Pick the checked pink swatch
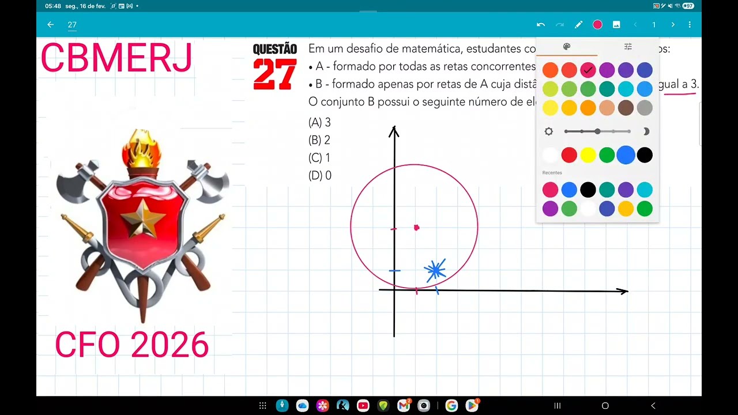 tap(588, 70)
